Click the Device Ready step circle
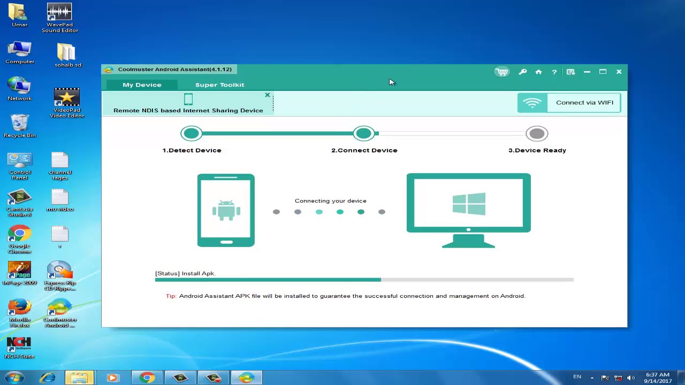 [x=537, y=133]
